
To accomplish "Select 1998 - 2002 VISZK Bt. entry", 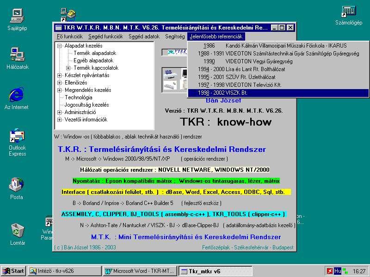I will pyautogui.click(x=278, y=93).
